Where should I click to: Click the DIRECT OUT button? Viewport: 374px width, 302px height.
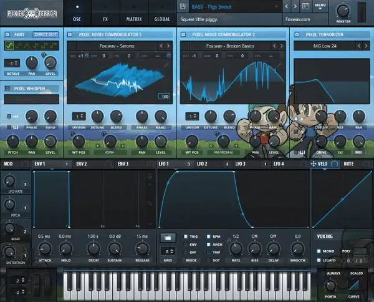point(46,34)
